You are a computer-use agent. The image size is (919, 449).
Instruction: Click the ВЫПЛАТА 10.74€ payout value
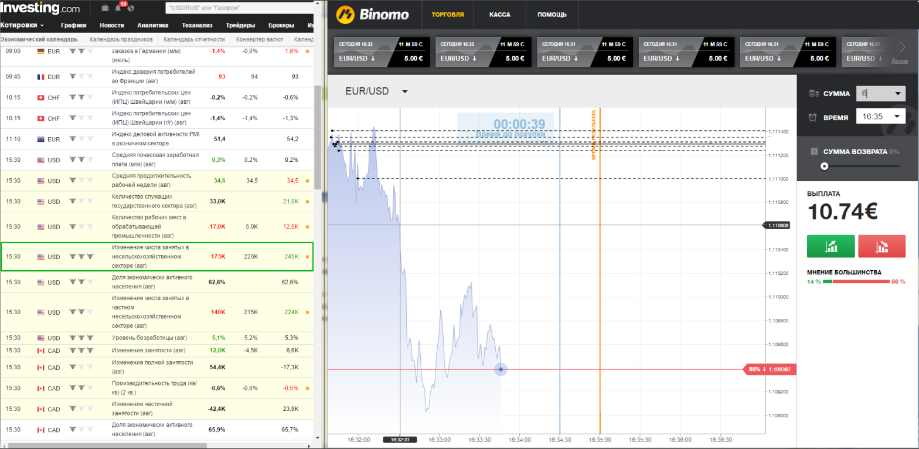pyautogui.click(x=842, y=212)
